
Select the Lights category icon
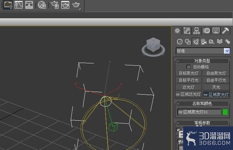click(x=196, y=42)
